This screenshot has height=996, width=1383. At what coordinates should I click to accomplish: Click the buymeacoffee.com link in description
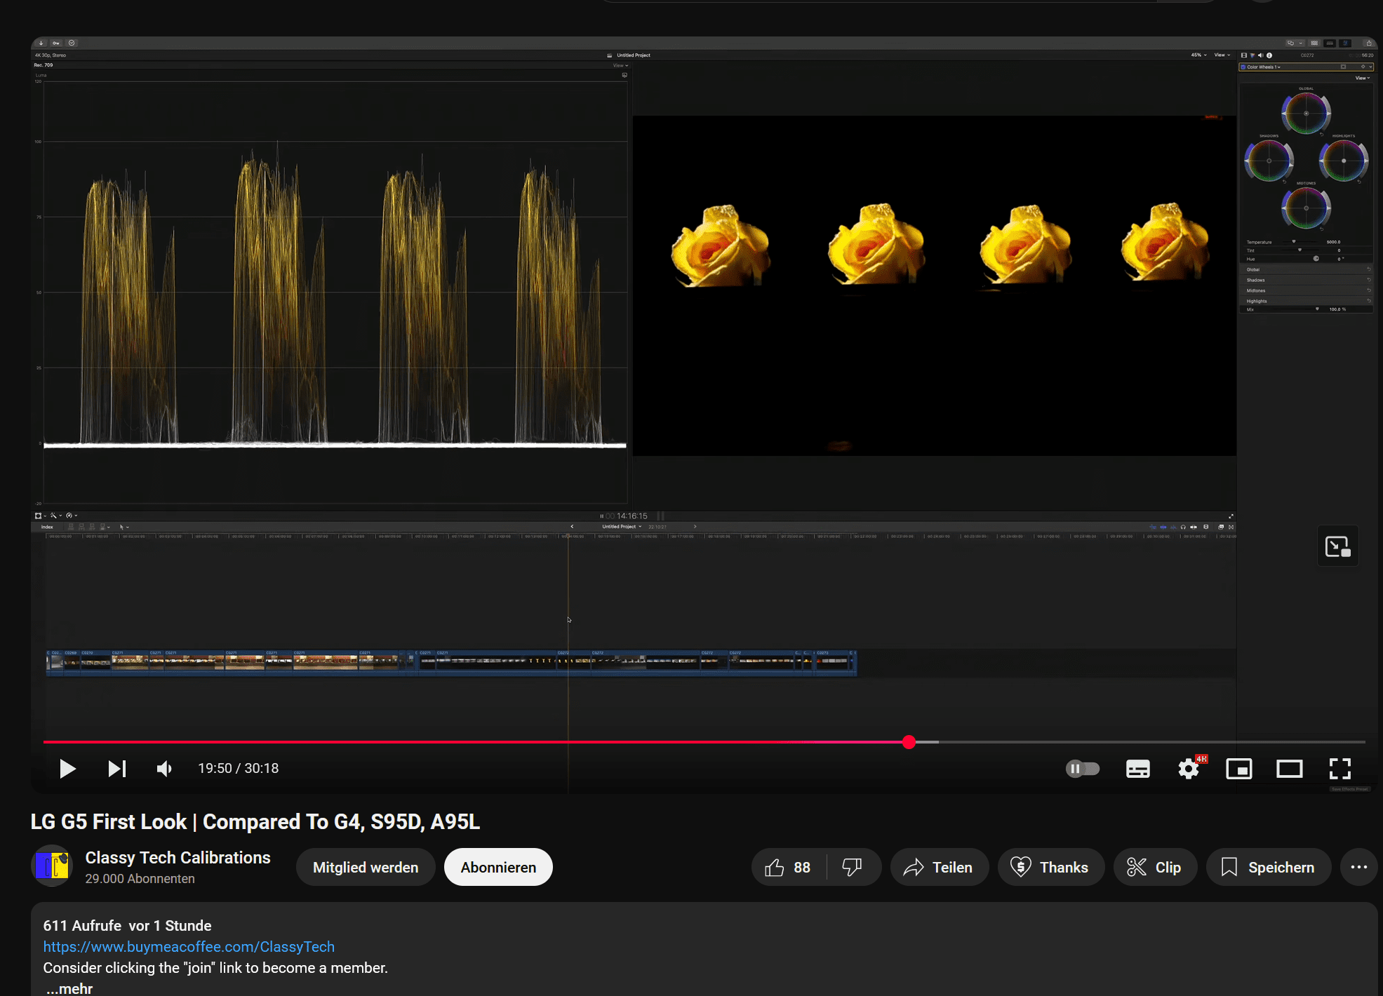point(189,947)
